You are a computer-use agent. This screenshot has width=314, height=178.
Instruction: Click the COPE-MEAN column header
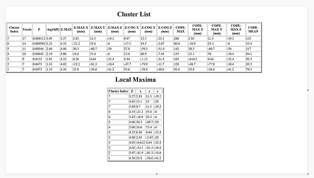(253, 30)
